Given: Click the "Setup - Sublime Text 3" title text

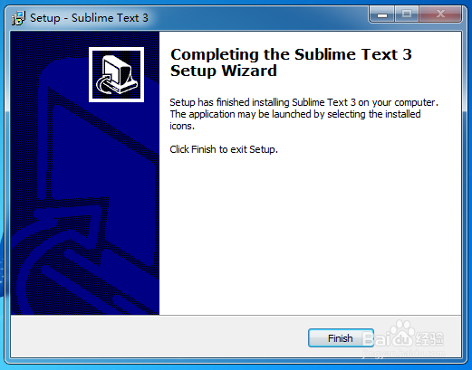Looking at the screenshot, I should [x=89, y=18].
